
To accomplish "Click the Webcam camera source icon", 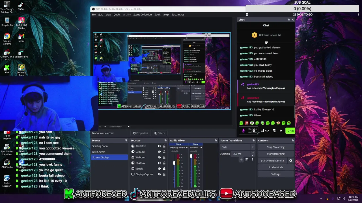I will point(133,157).
